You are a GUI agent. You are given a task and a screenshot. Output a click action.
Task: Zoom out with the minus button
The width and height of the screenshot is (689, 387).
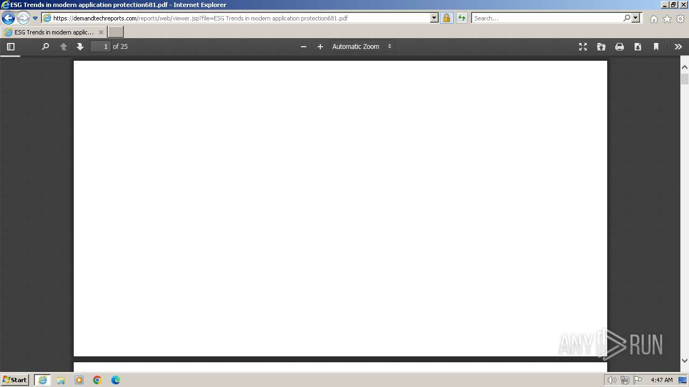pos(303,47)
